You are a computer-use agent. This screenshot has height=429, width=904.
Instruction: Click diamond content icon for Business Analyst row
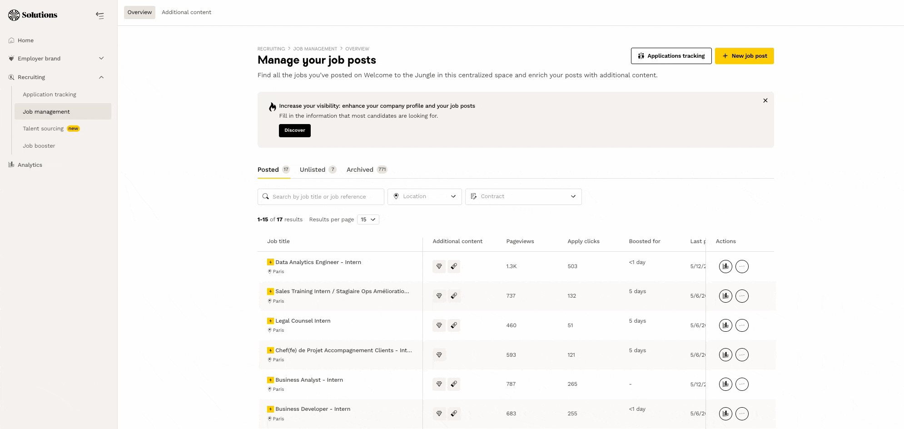click(439, 384)
